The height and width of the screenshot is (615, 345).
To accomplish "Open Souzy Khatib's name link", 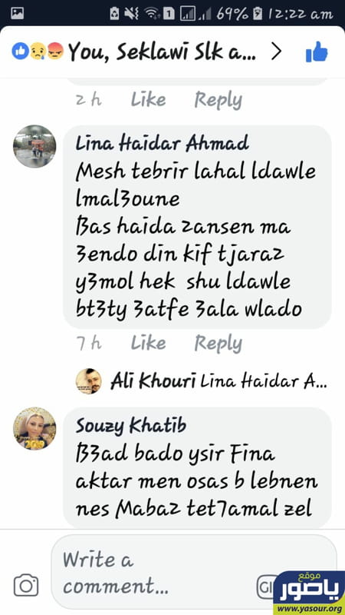I will tap(131, 426).
